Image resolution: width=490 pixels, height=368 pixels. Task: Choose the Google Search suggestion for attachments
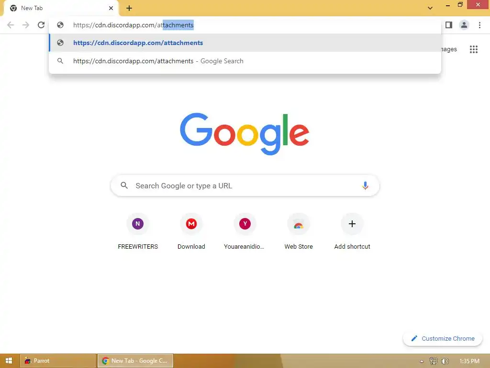coord(245,61)
